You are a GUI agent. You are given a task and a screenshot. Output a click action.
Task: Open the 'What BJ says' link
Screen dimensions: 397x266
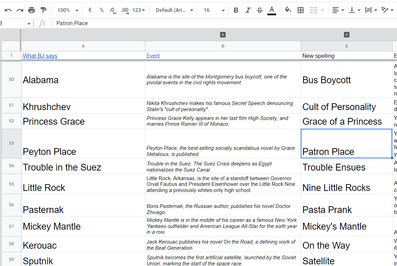[x=40, y=56]
